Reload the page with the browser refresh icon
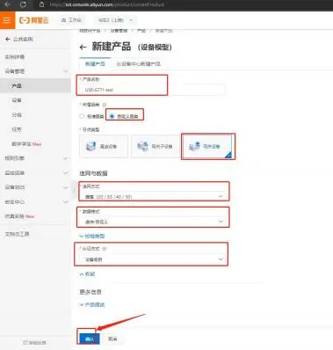This screenshot has width=333, height=350. coord(23,4)
